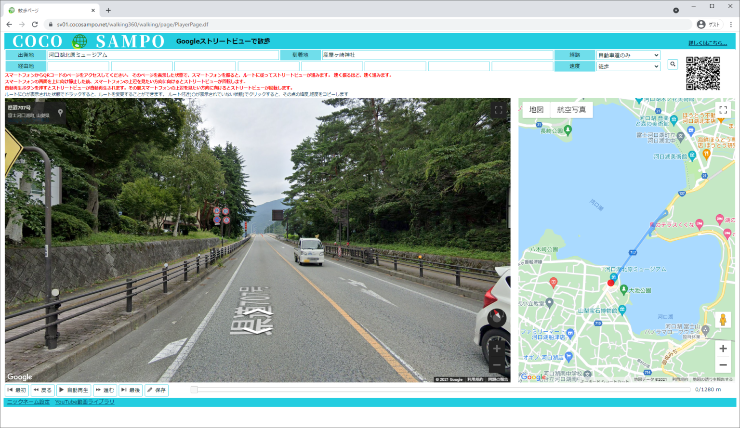Viewport: 740px width, 428px height.
Task: Click the first 経由地 waypoint field
Action: [78, 66]
